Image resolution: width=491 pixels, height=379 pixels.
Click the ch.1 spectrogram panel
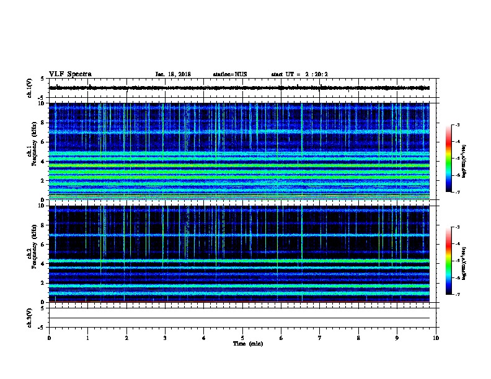click(239, 151)
